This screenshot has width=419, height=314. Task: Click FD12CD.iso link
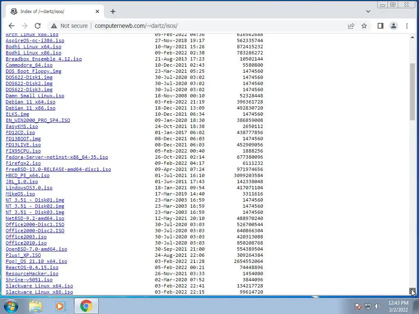(20, 133)
